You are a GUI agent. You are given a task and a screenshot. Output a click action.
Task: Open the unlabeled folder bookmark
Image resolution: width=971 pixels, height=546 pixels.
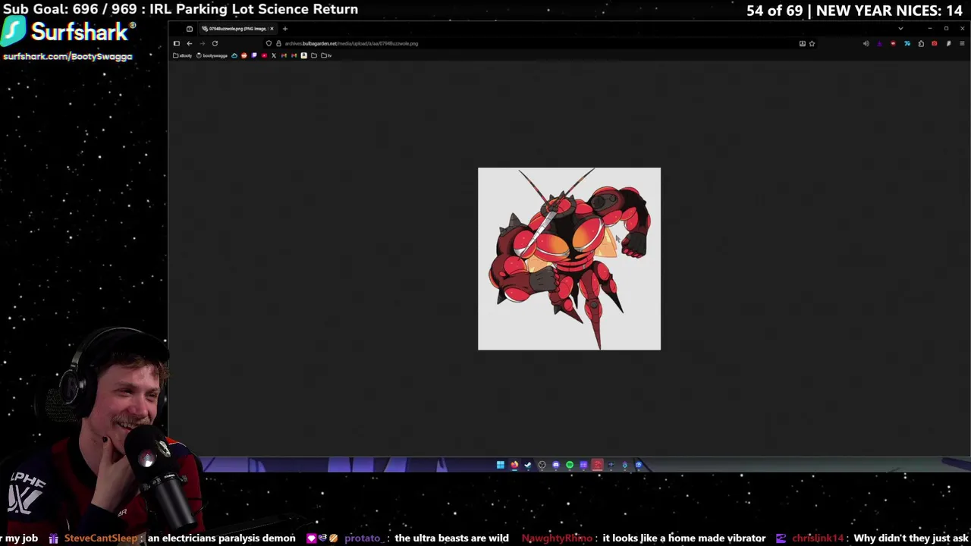pyautogui.click(x=314, y=55)
